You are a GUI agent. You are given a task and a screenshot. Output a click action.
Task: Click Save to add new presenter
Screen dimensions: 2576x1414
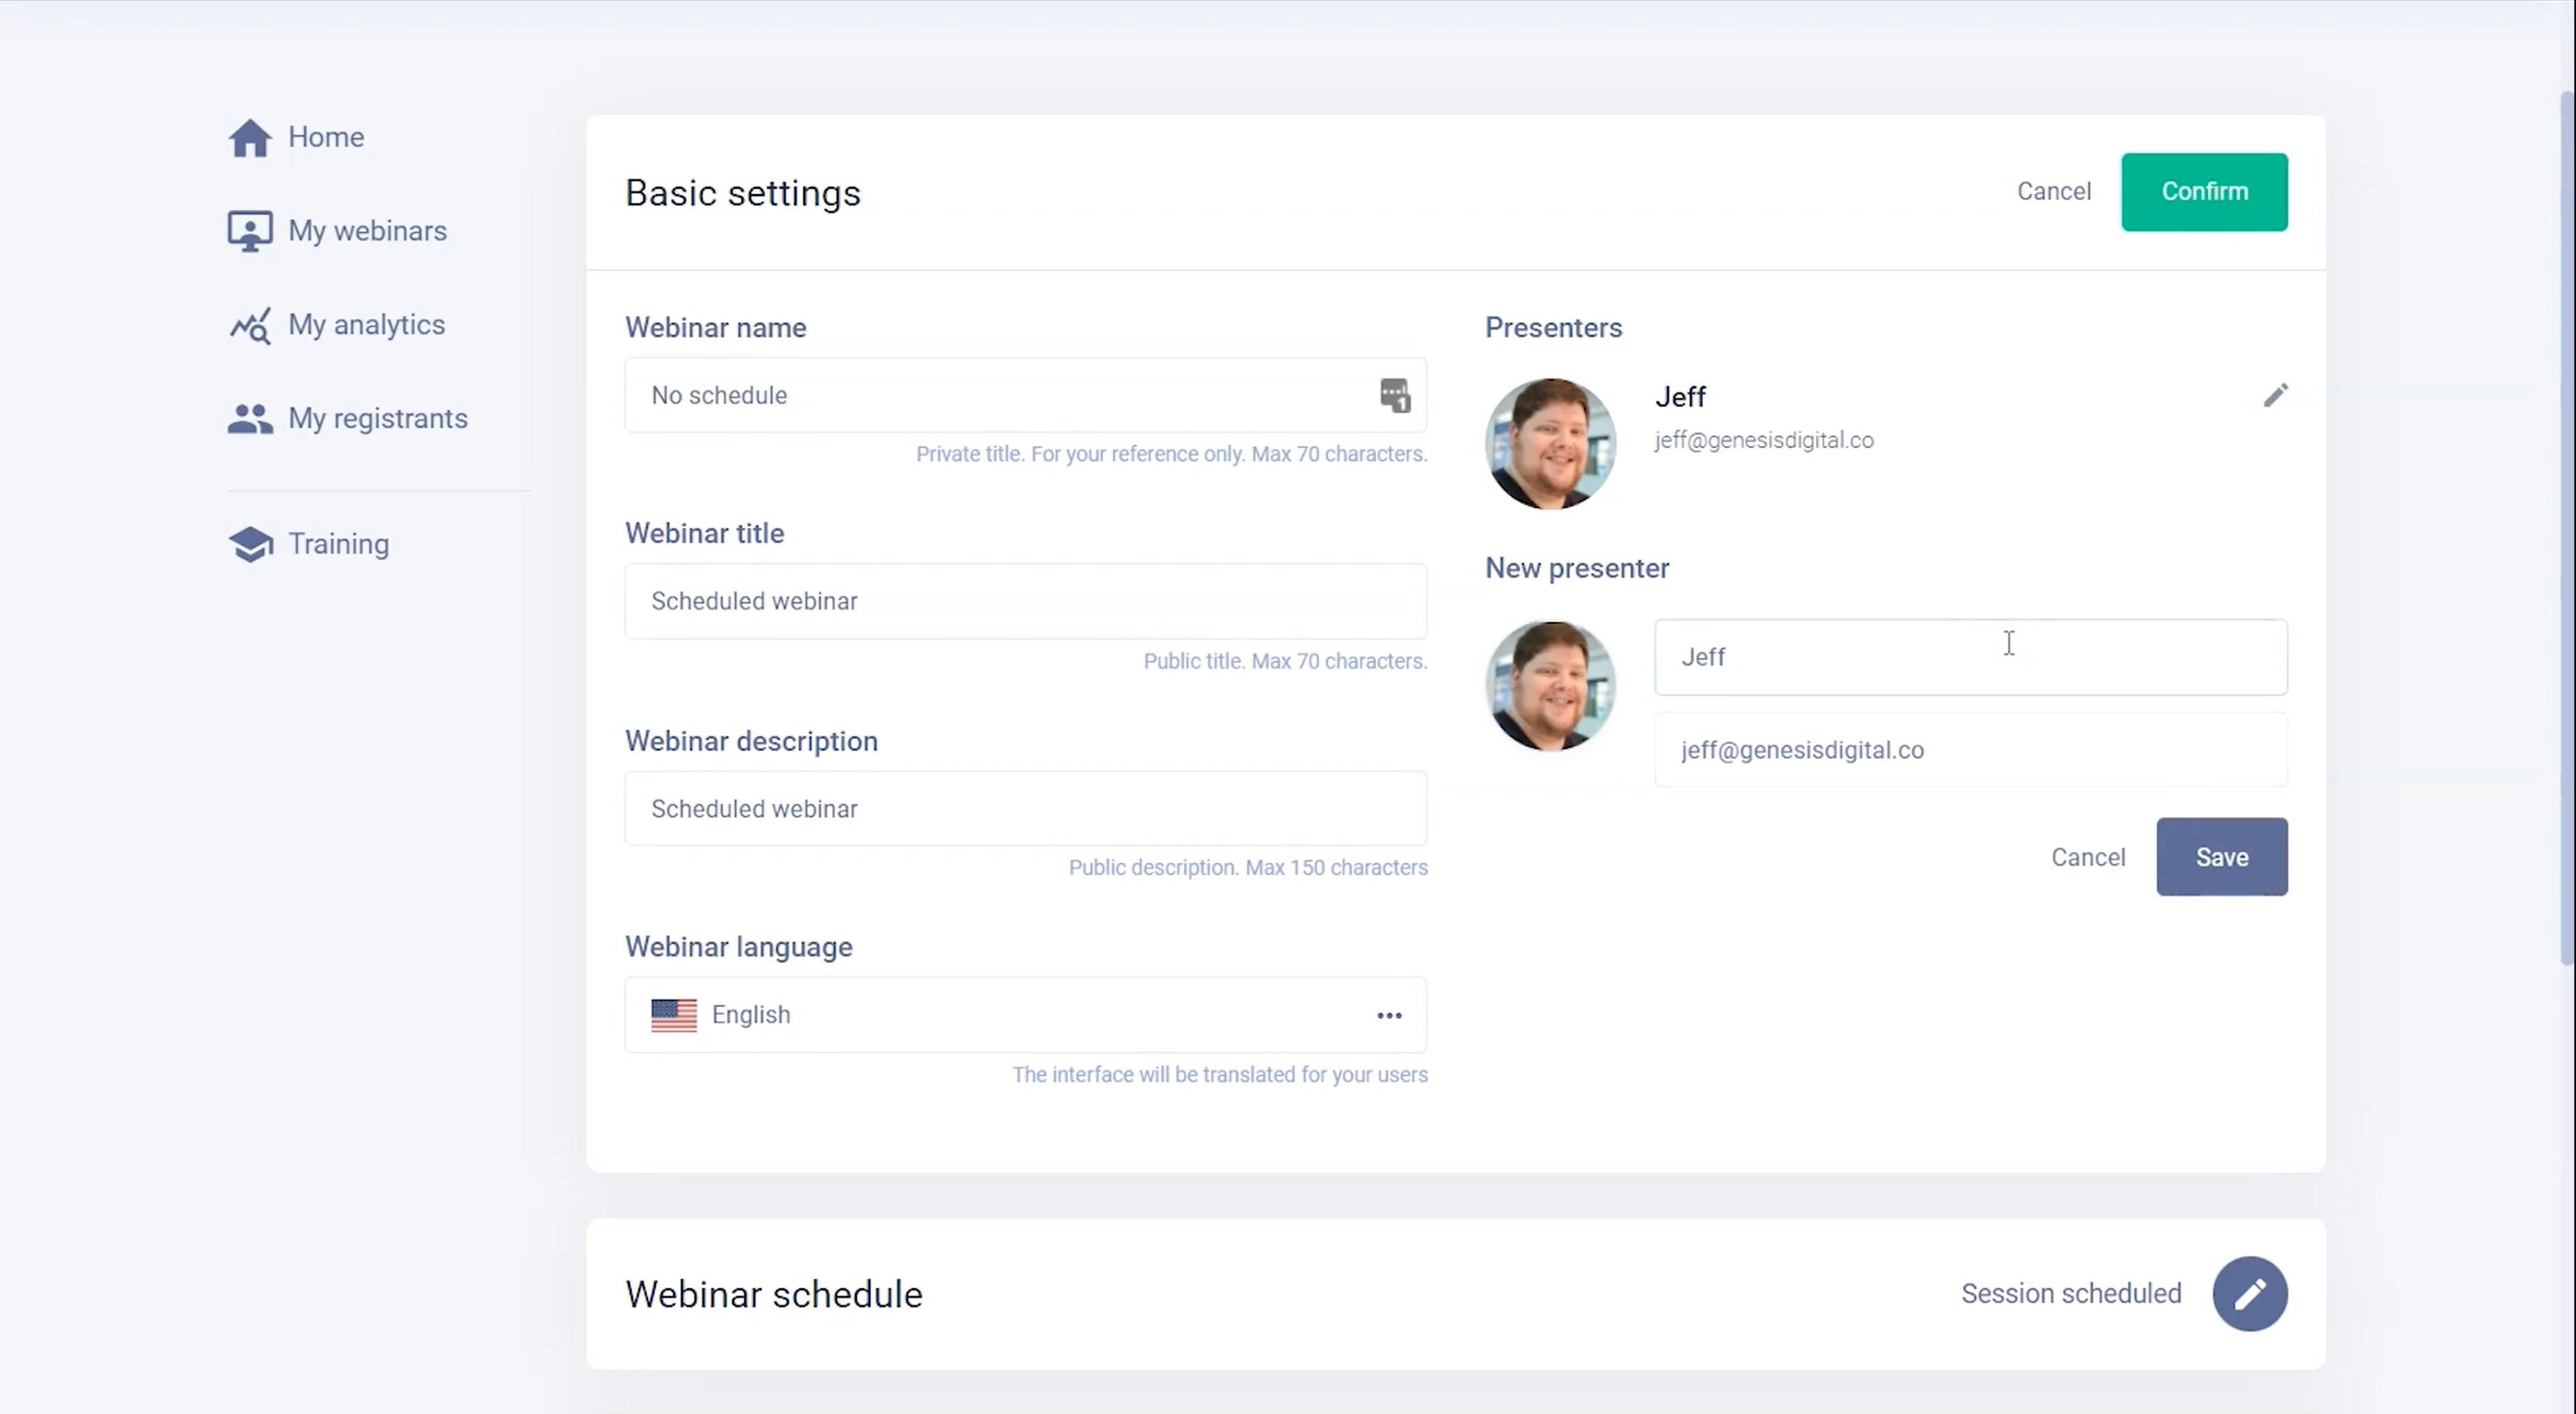click(2221, 855)
